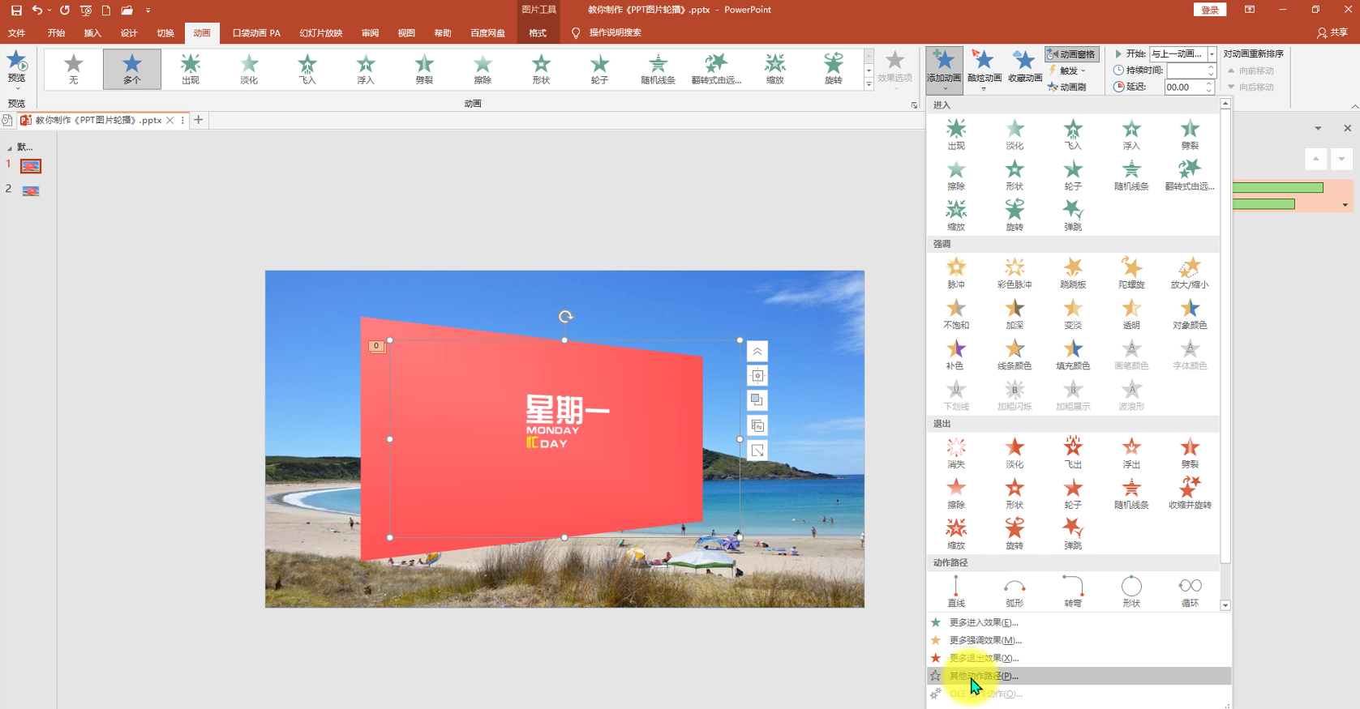Pick 跷跷板 emphasis effect

(1073, 273)
